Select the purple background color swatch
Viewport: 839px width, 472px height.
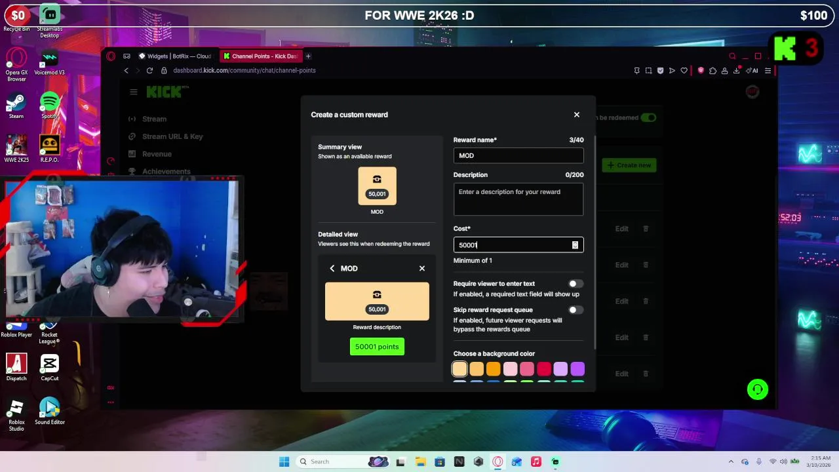[577, 369]
